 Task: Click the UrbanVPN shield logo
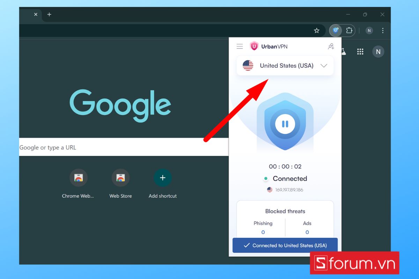[254, 46]
